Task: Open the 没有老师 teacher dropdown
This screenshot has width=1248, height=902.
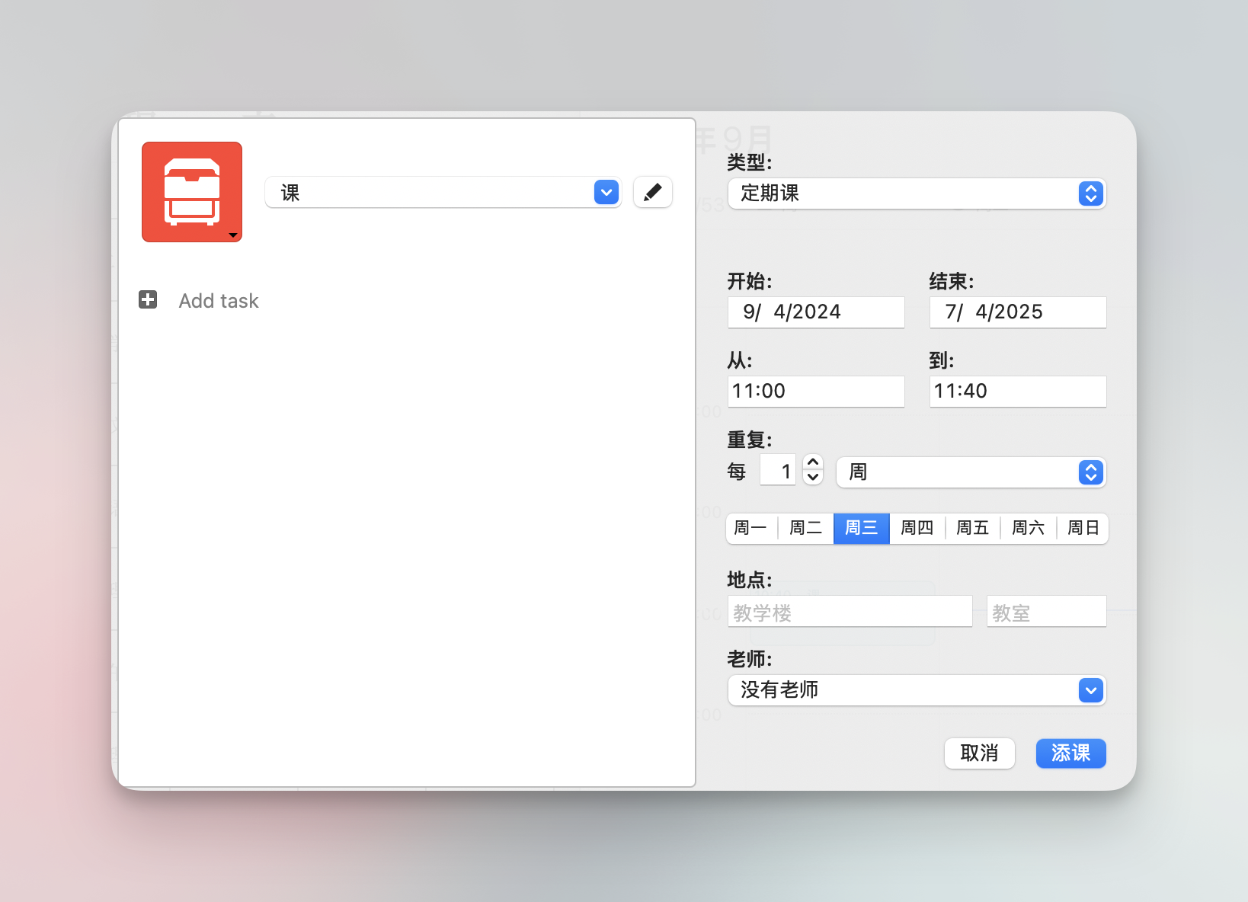Action: [x=917, y=690]
